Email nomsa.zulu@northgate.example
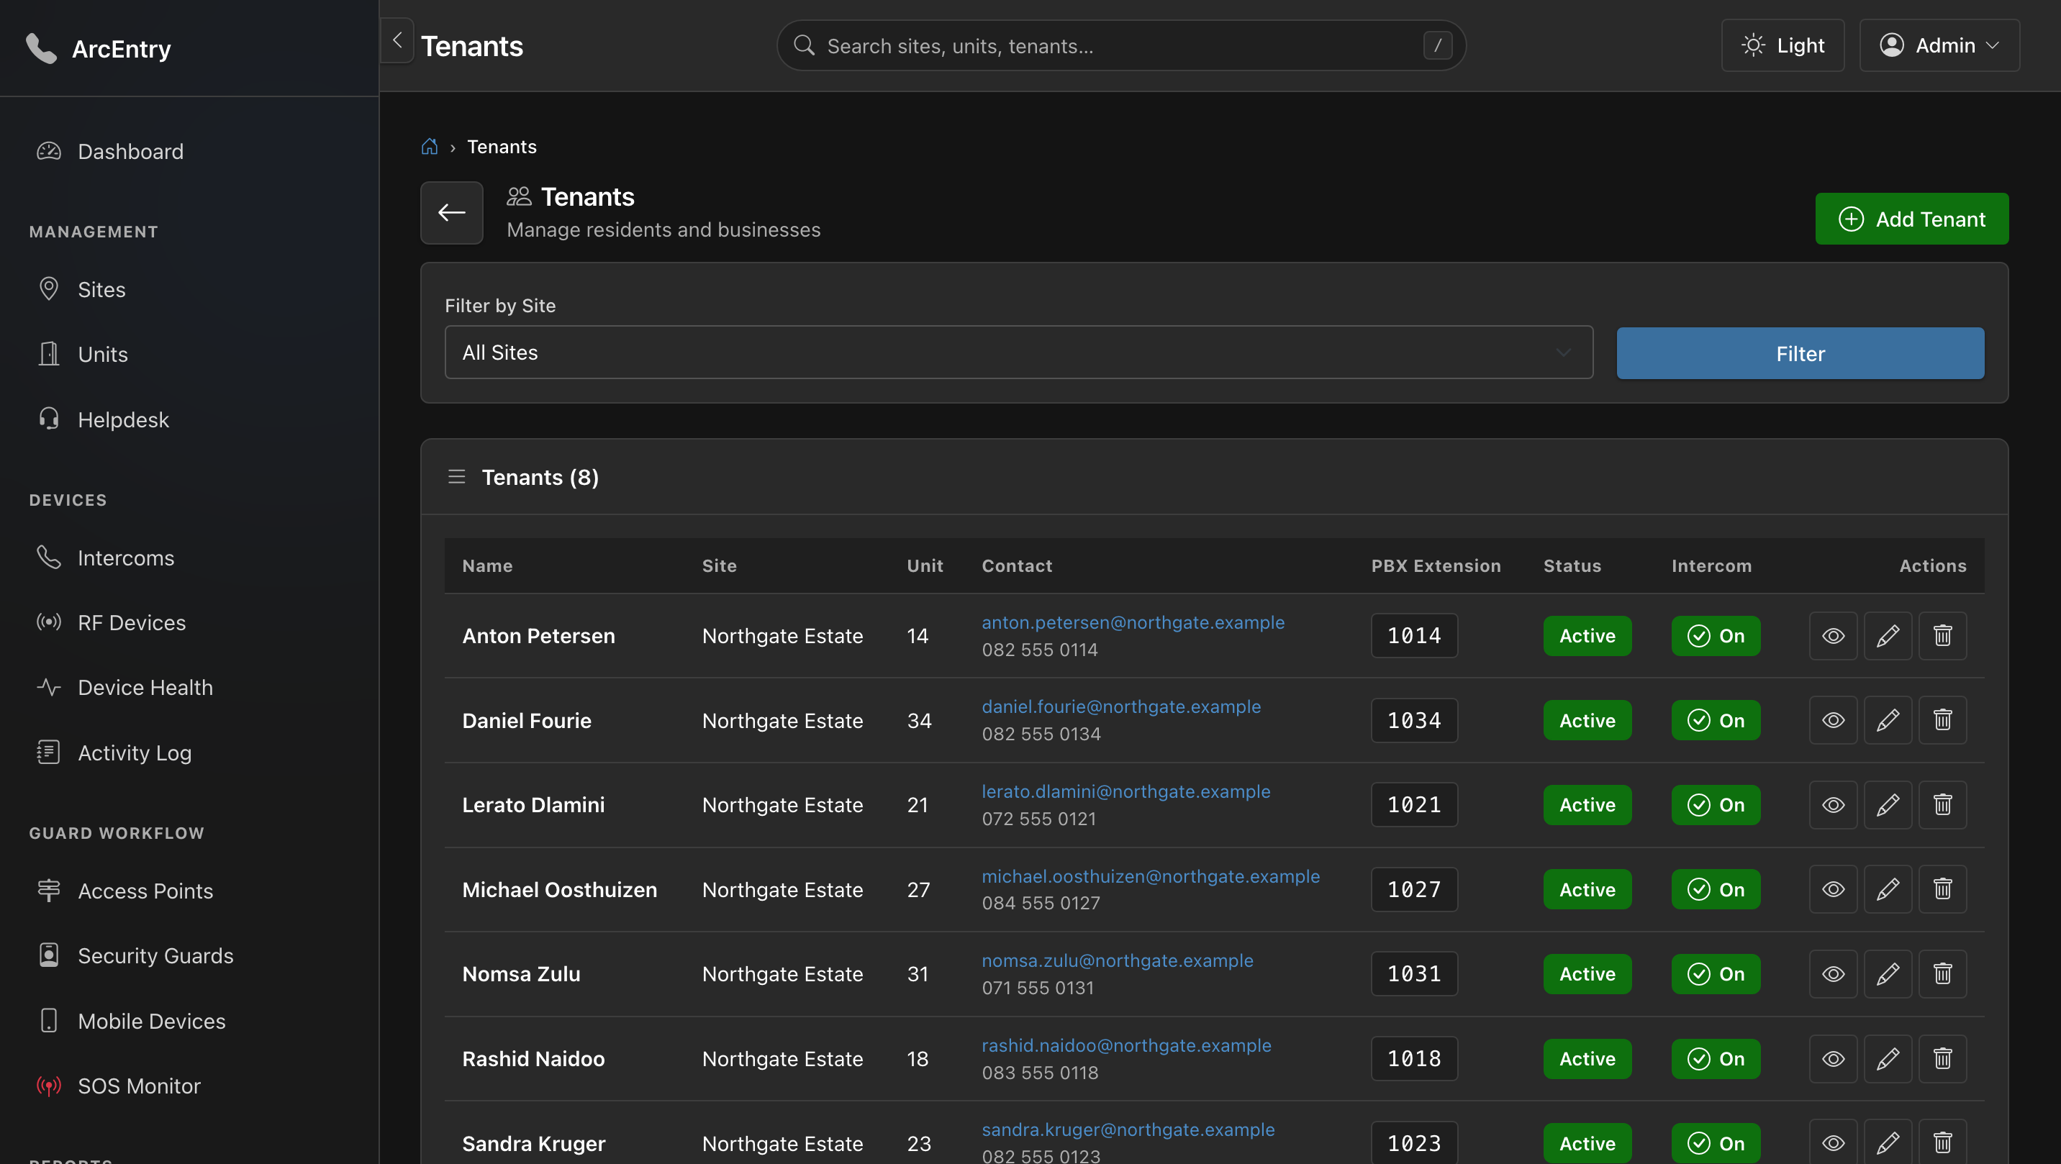 coord(1117,960)
